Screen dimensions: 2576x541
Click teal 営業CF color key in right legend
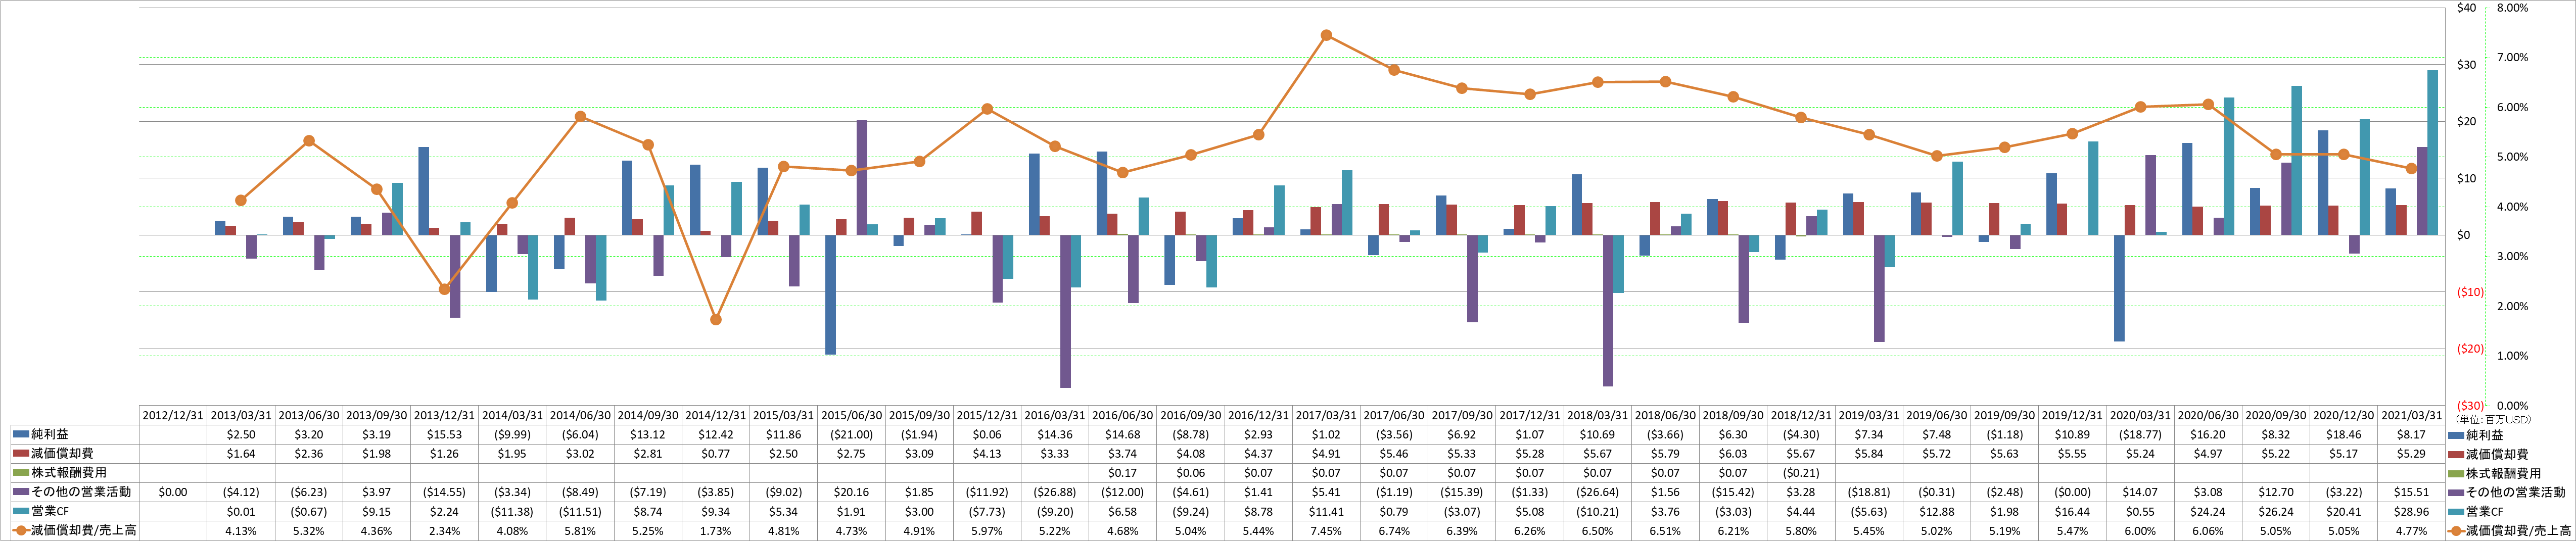pos(2456,511)
